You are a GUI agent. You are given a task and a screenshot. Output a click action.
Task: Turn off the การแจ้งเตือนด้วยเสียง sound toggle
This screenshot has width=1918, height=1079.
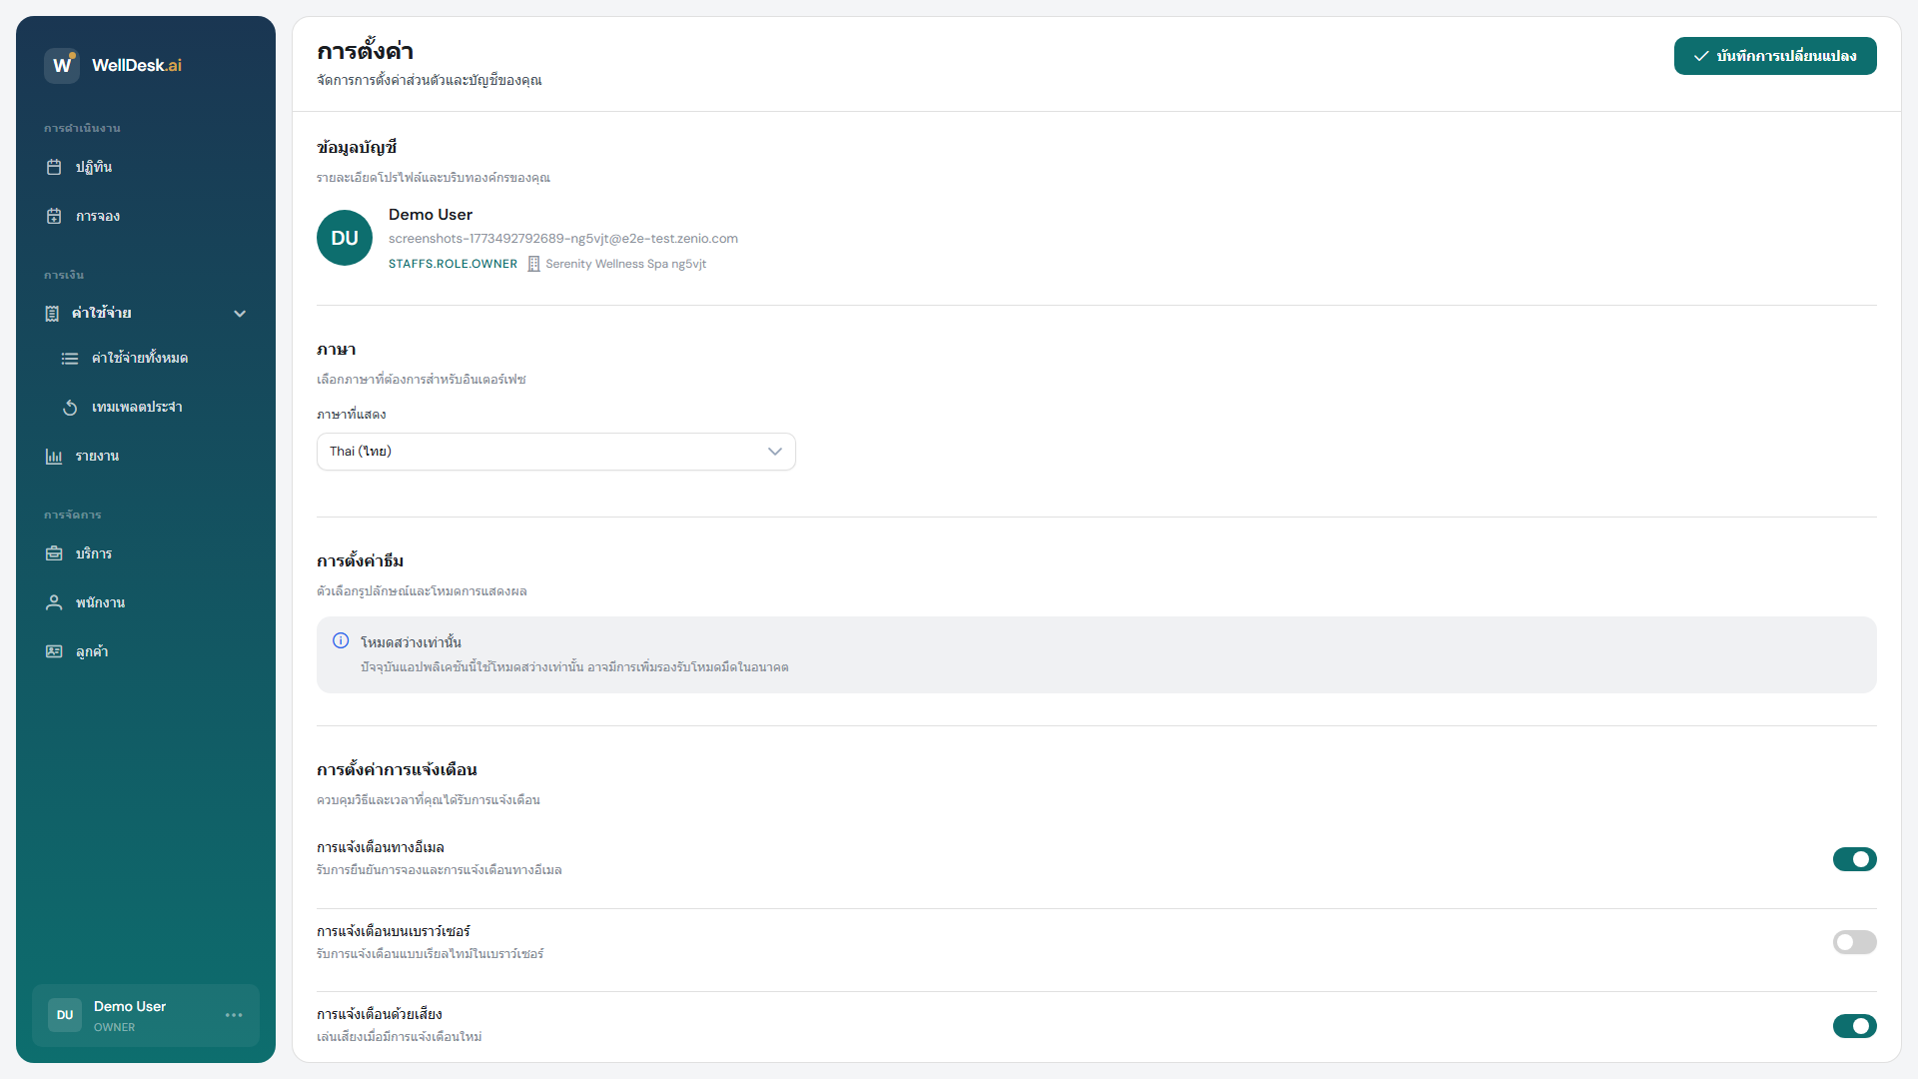pyautogui.click(x=1854, y=1026)
